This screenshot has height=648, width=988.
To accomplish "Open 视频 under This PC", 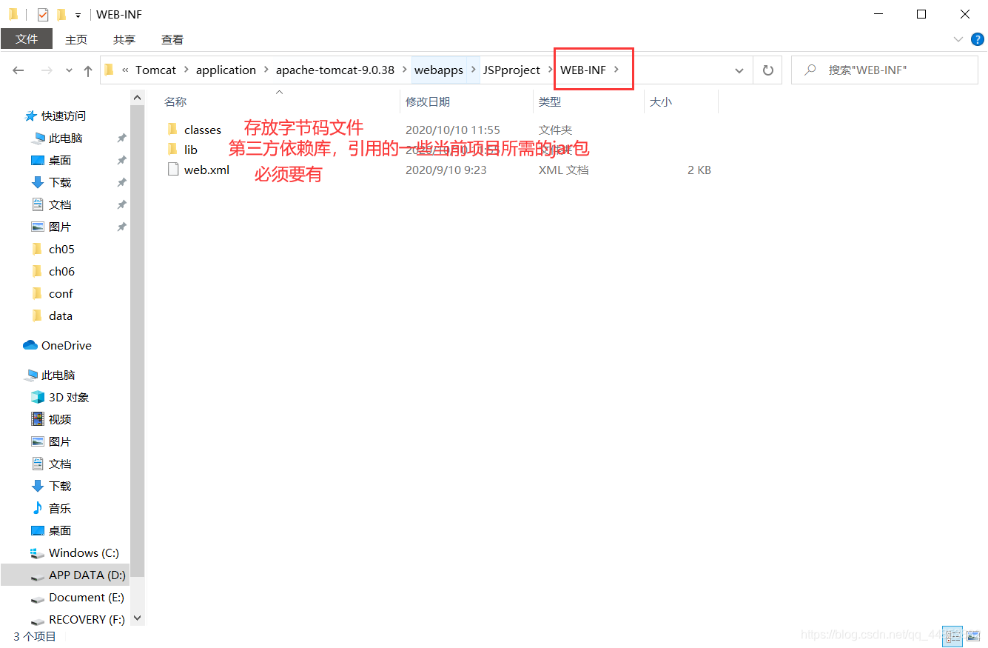I will 60,419.
